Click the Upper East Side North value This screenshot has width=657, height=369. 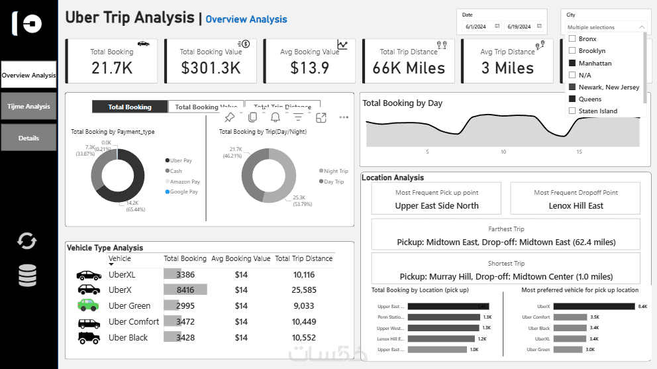point(436,205)
